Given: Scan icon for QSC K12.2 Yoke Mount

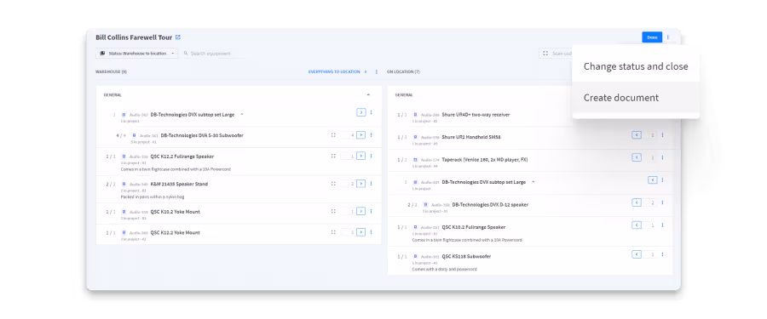Looking at the screenshot, I should click(333, 232).
